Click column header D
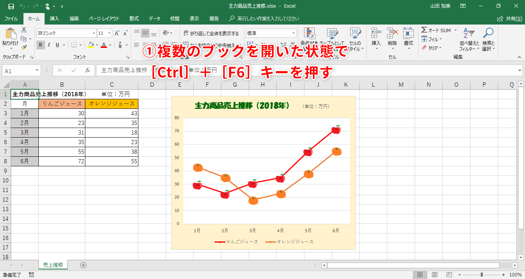Viewport: 525px width, 279px height. (152, 85)
